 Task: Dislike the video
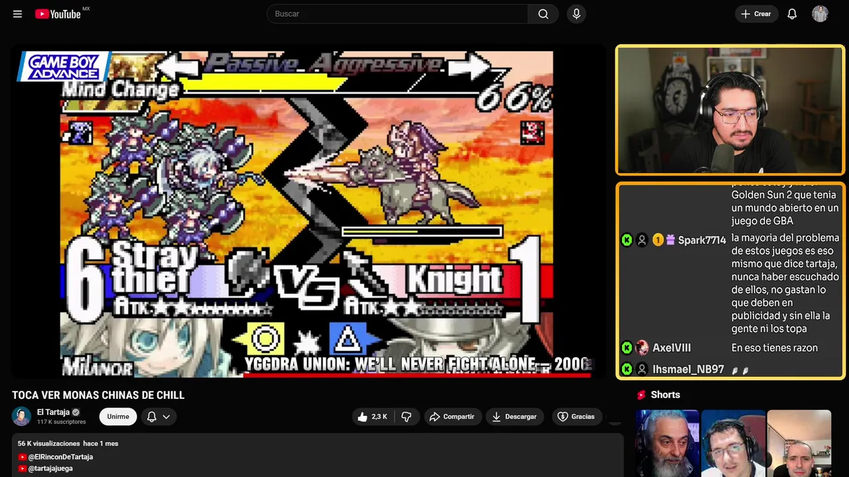407,417
